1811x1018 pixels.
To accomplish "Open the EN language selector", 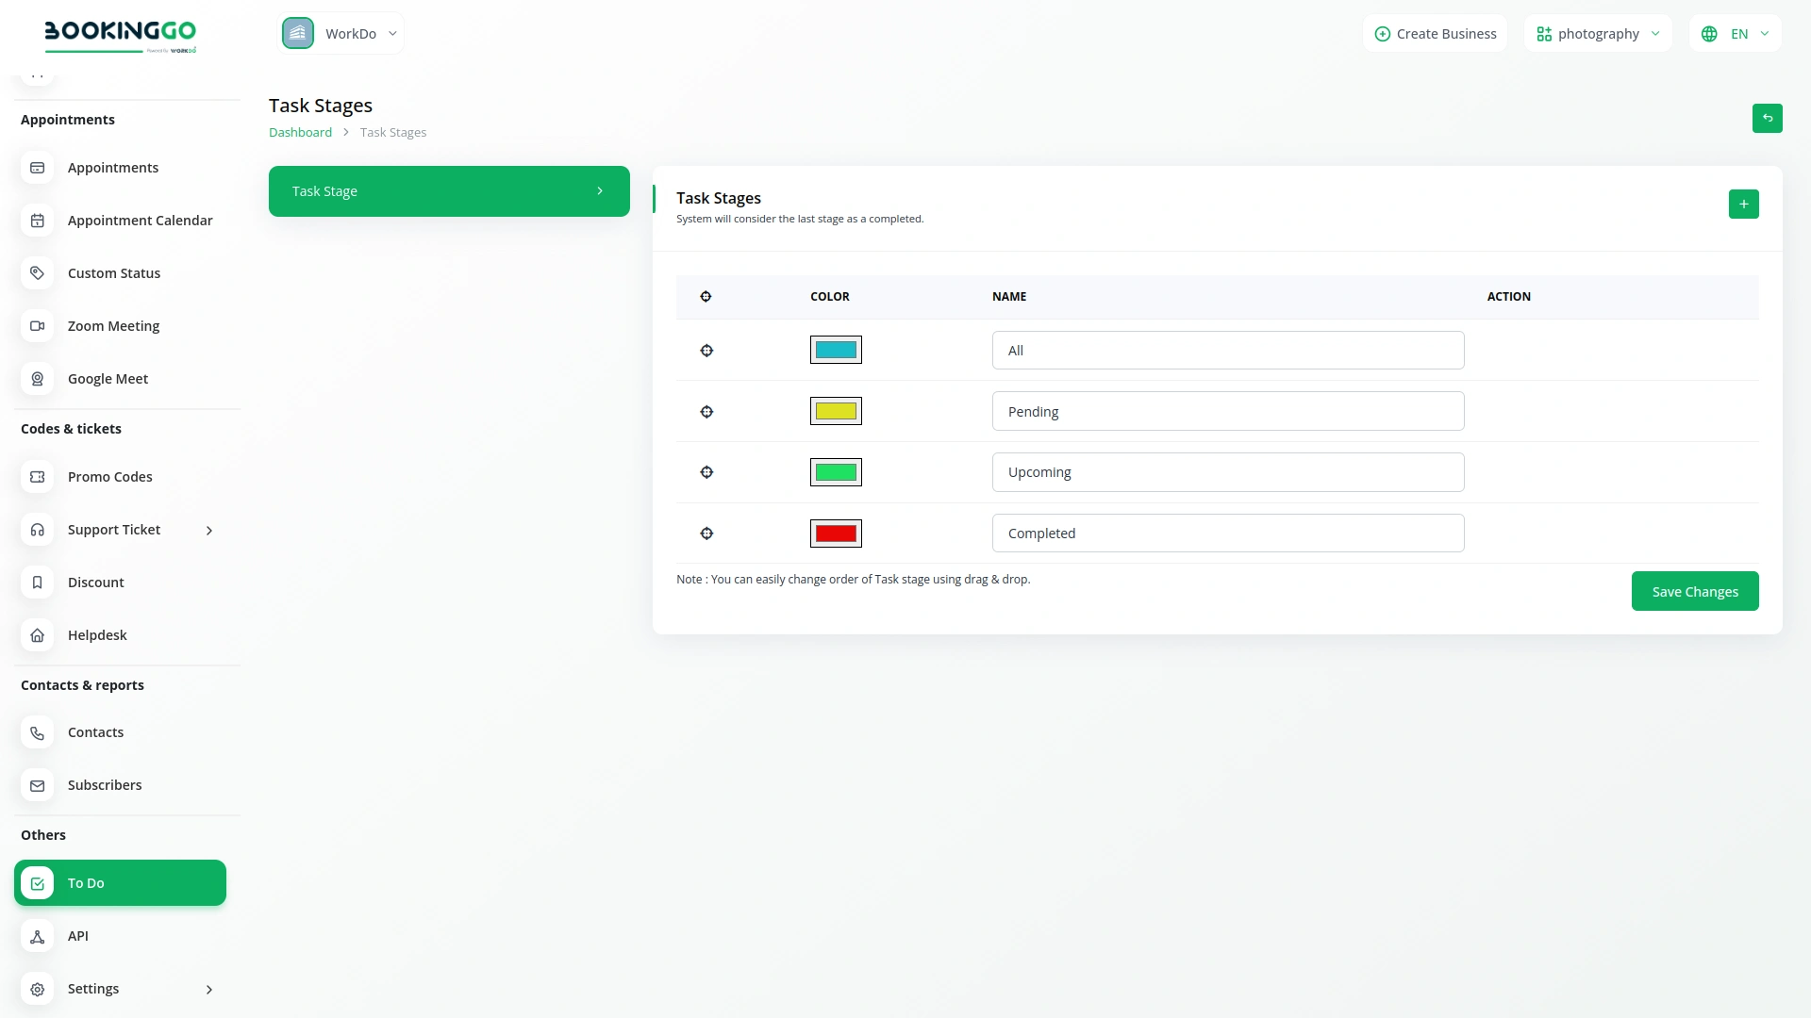I will point(1734,33).
